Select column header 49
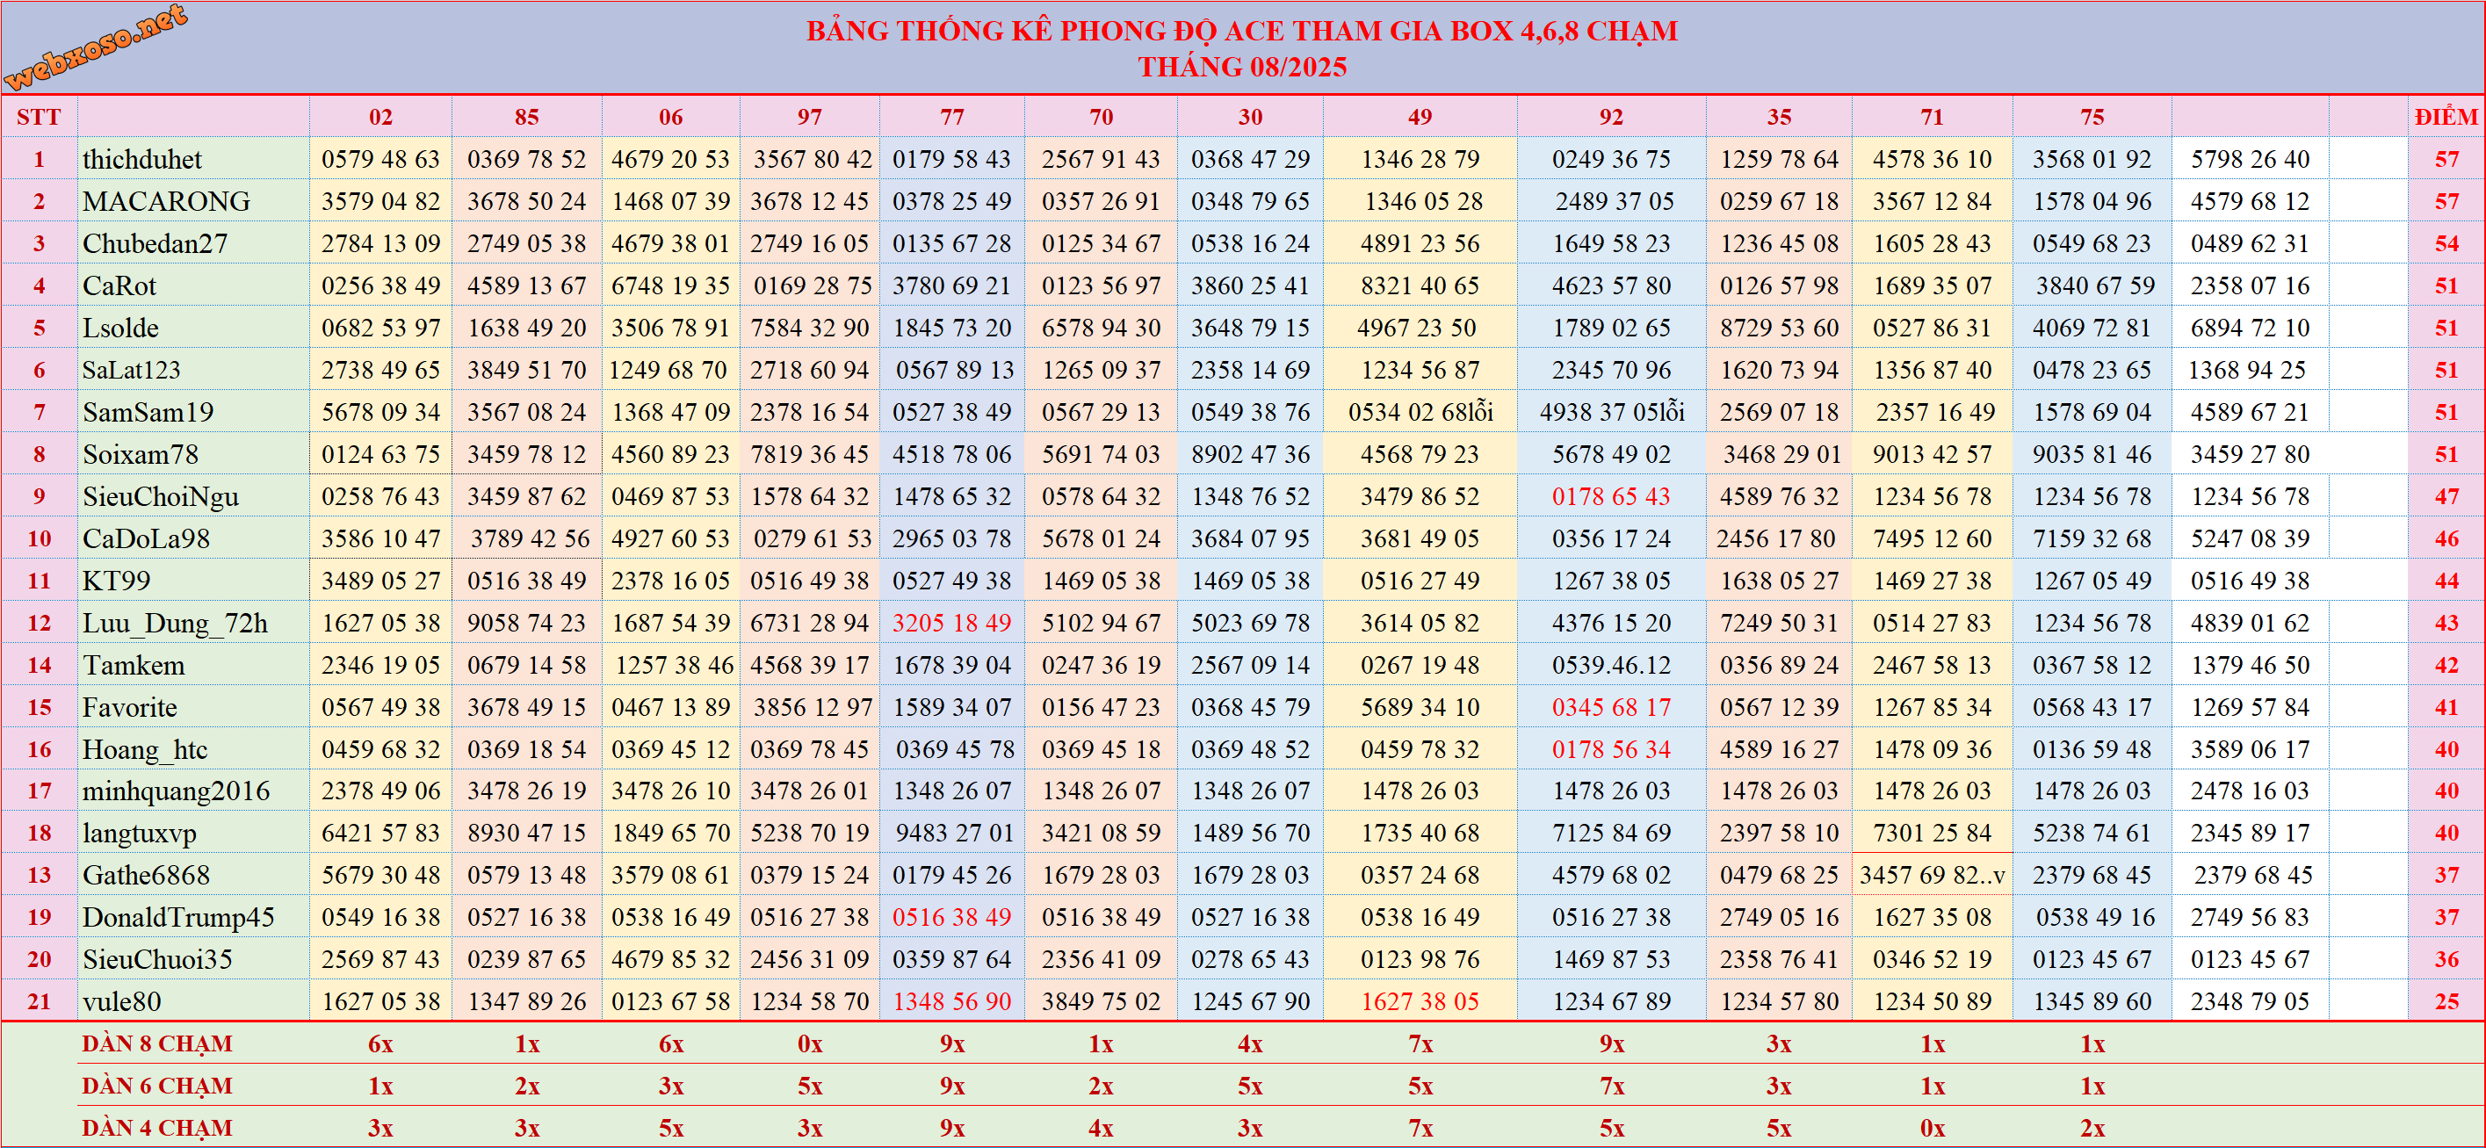The width and height of the screenshot is (2486, 1148). point(1420,117)
